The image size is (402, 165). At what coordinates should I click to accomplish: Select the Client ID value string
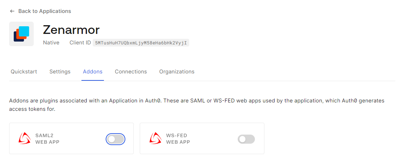tap(141, 43)
